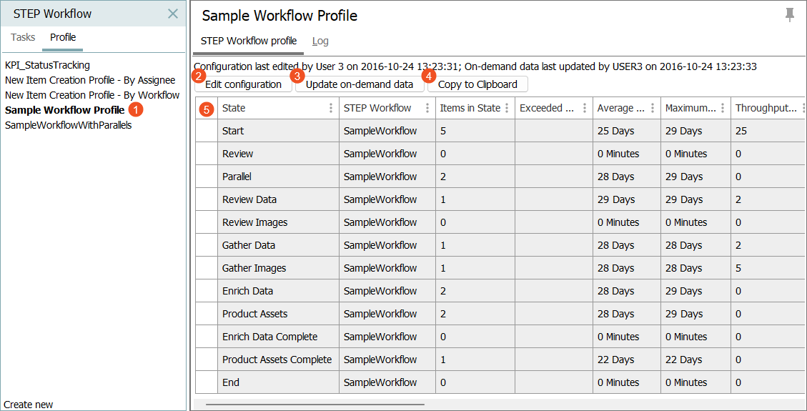Open the KPI_StatusTracking profile

(x=47, y=65)
